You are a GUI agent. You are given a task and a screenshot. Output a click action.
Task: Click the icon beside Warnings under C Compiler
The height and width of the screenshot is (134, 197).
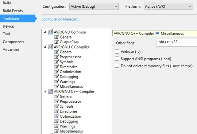click(57, 81)
